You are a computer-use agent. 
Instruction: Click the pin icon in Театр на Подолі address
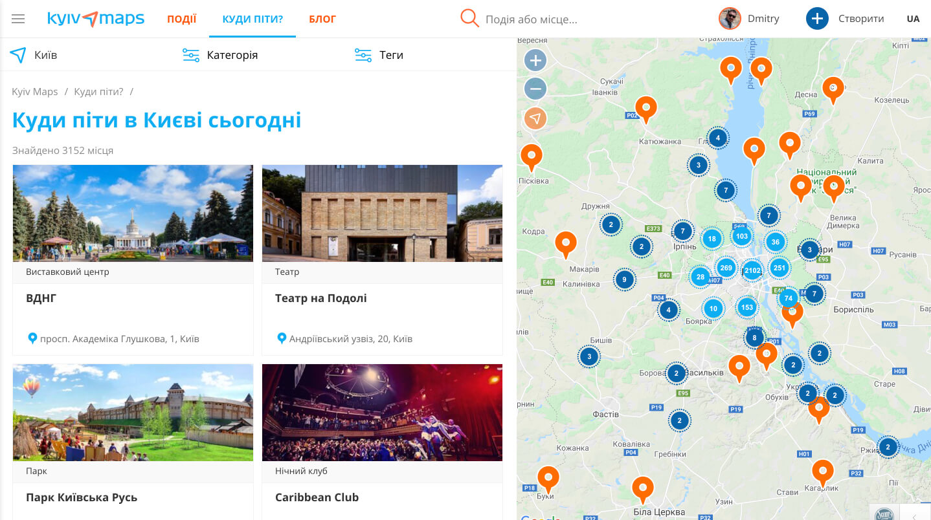pos(282,338)
